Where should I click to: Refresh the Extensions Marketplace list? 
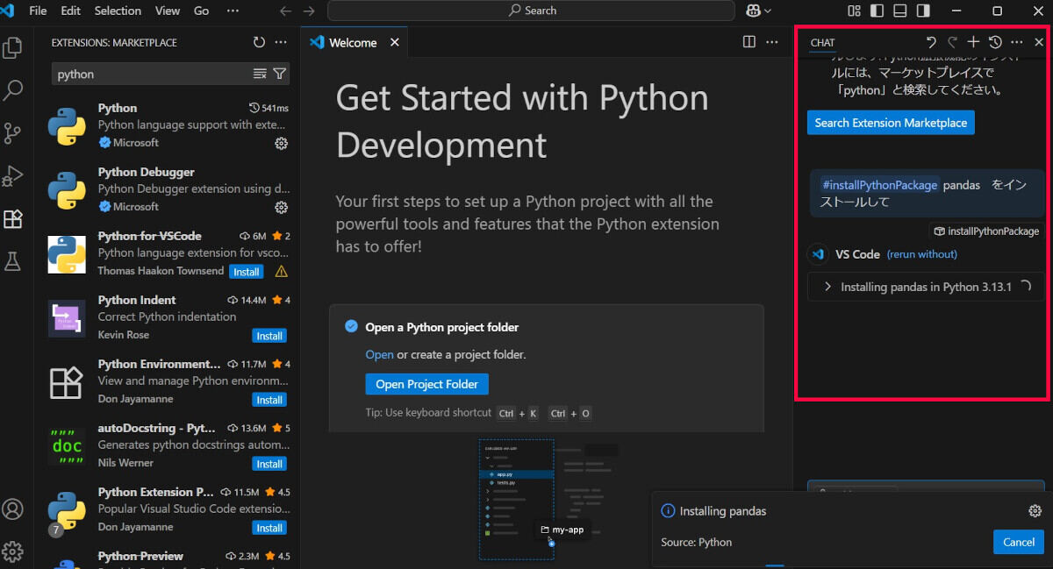(x=259, y=42)
